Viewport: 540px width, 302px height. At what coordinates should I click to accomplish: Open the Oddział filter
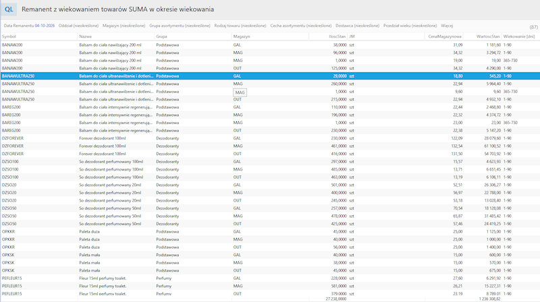(x=78, y=26)
